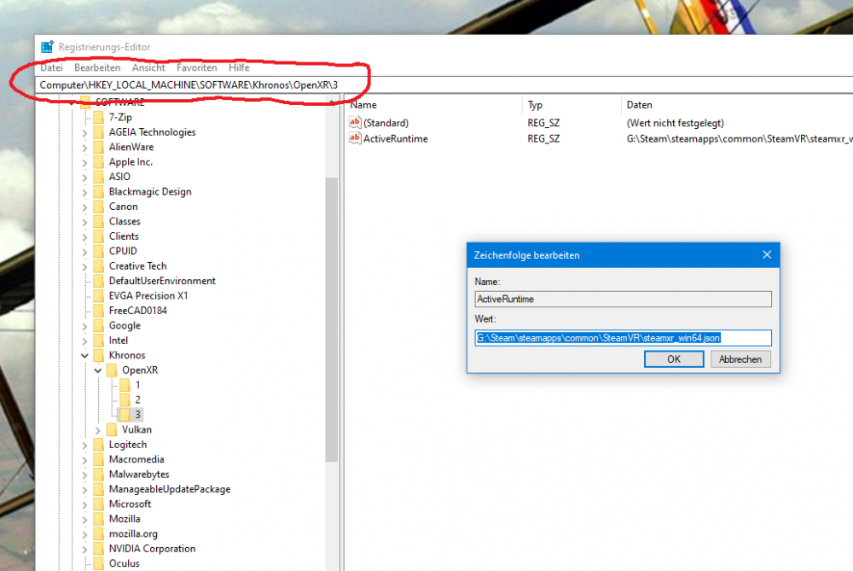Click the Intel folder icon
Image resolution: width=853 pixels, height=571 pixels.
click(98, 341)
